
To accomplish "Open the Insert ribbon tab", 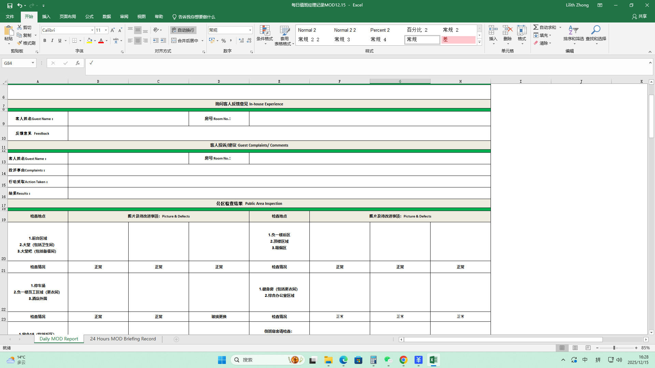I will [46, 16].
